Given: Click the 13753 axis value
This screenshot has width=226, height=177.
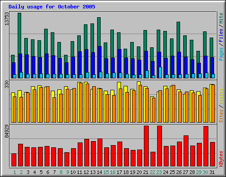Looking at the screenshot, I should 7,19.
